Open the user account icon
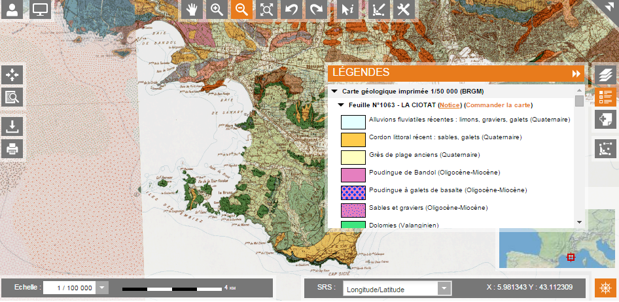 (x=12, y=10)
